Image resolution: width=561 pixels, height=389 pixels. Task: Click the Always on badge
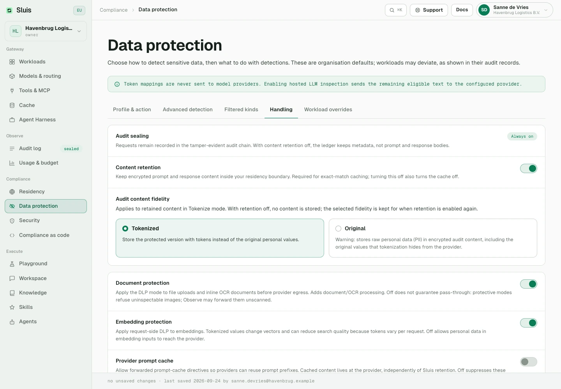click(522, 137)
